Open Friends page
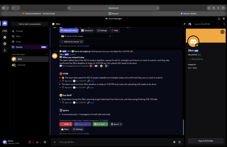Screen dimensions: 227x147 click(x=30, y=31)
